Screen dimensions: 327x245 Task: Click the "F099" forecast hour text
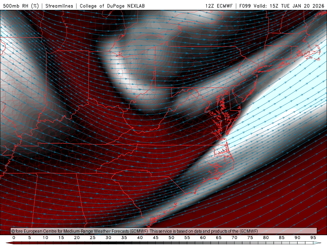(x=245, y=6)
